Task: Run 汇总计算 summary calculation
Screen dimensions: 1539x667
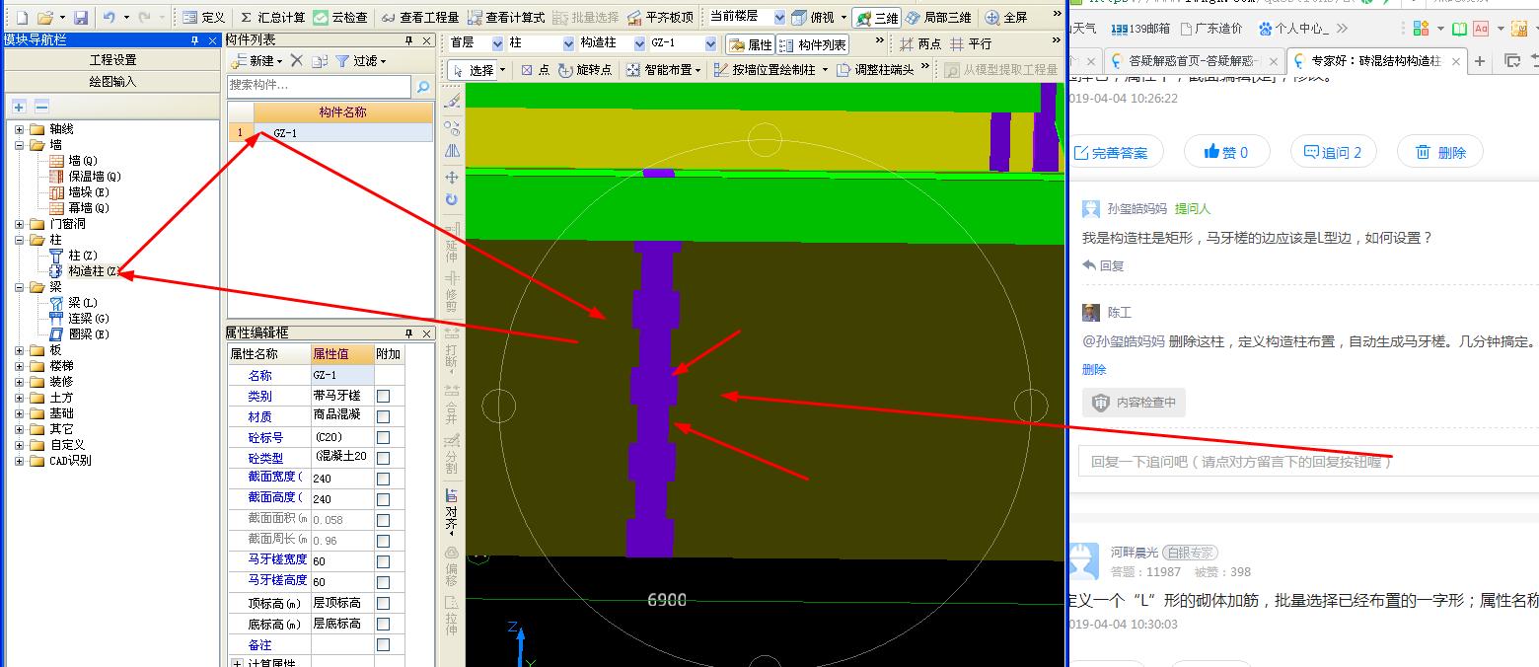Action: coord(273,17)
